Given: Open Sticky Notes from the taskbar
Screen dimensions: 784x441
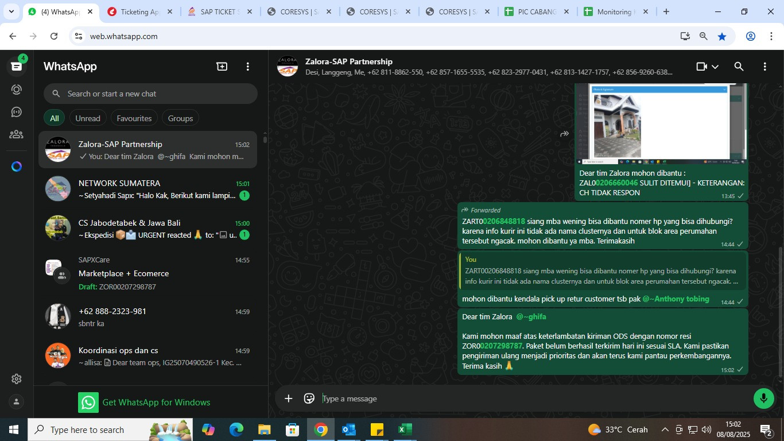Looking at the screenshot, I should pyautogui.click(x=377, y=430).
